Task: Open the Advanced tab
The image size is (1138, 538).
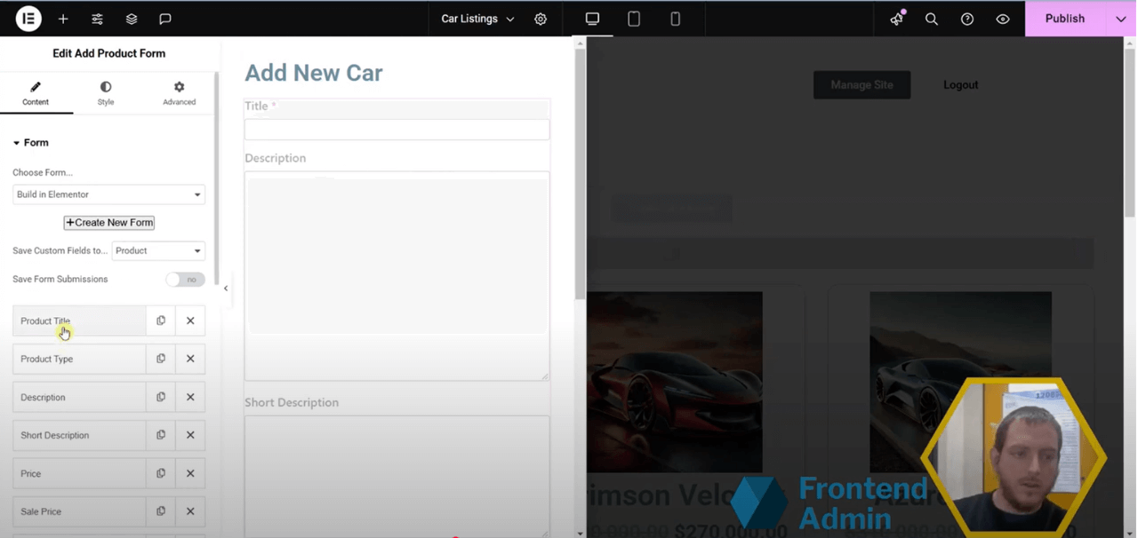Action: click(x=178, y=92)
